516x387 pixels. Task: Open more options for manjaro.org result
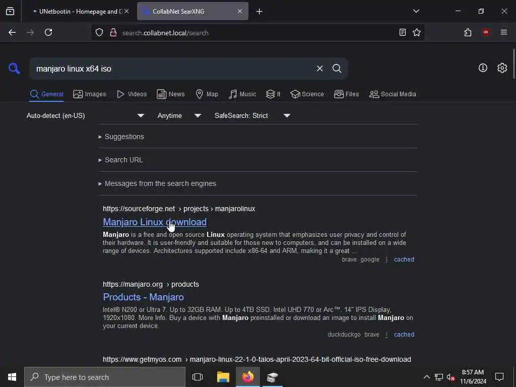[x=386, y=335]
